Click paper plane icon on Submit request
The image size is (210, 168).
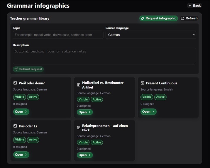pos(16,69)
